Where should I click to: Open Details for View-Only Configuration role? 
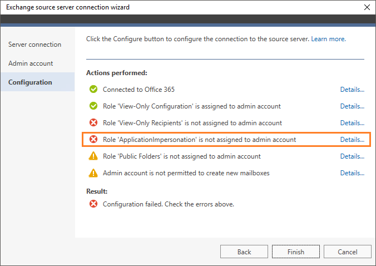tap(352, 106)
